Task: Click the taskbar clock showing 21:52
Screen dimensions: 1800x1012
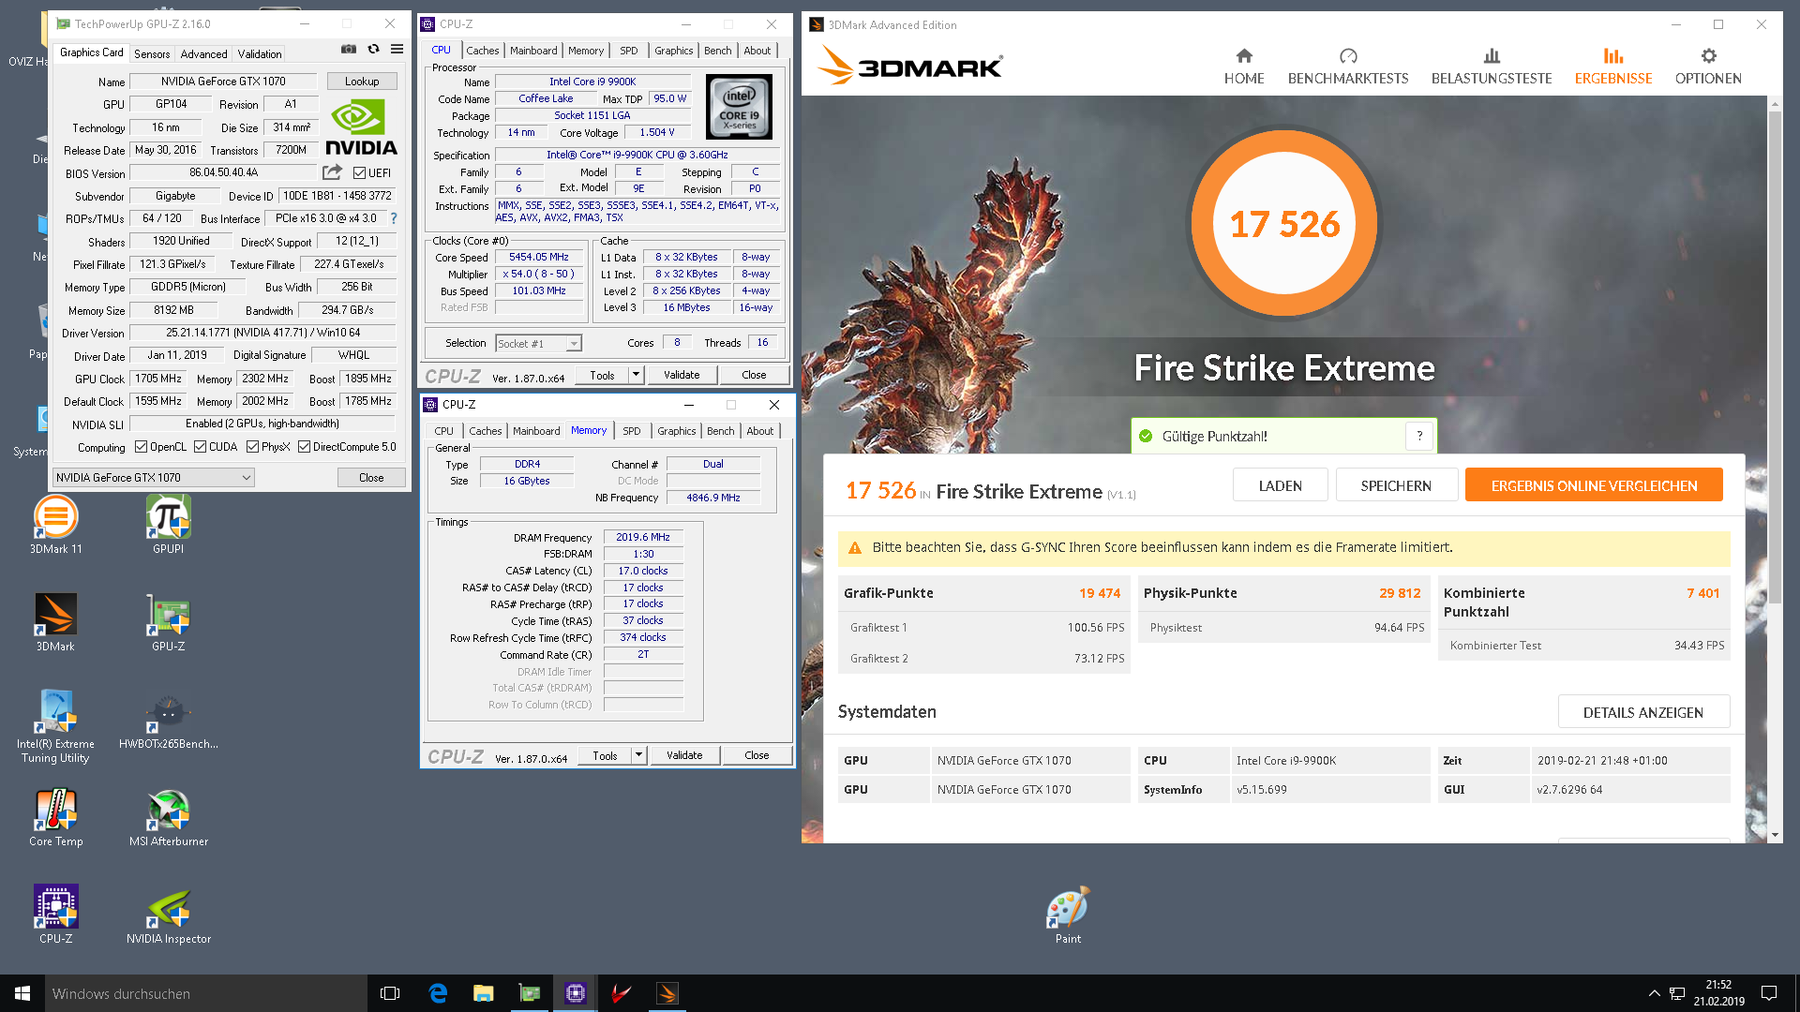Action: tap(1718, 993)
